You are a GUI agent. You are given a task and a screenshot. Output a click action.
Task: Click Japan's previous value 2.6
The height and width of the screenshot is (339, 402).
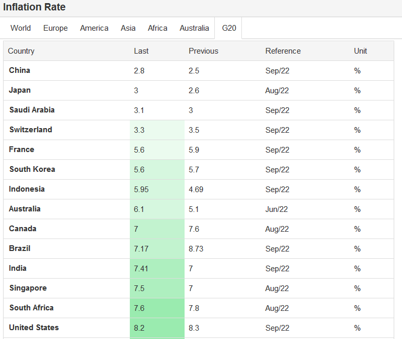194,91
